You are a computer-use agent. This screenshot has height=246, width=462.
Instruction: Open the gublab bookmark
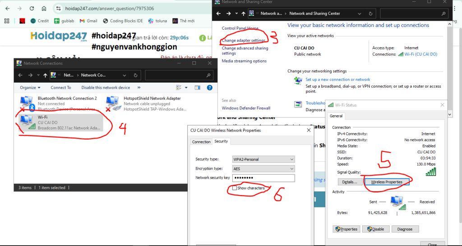pos(64,21)
